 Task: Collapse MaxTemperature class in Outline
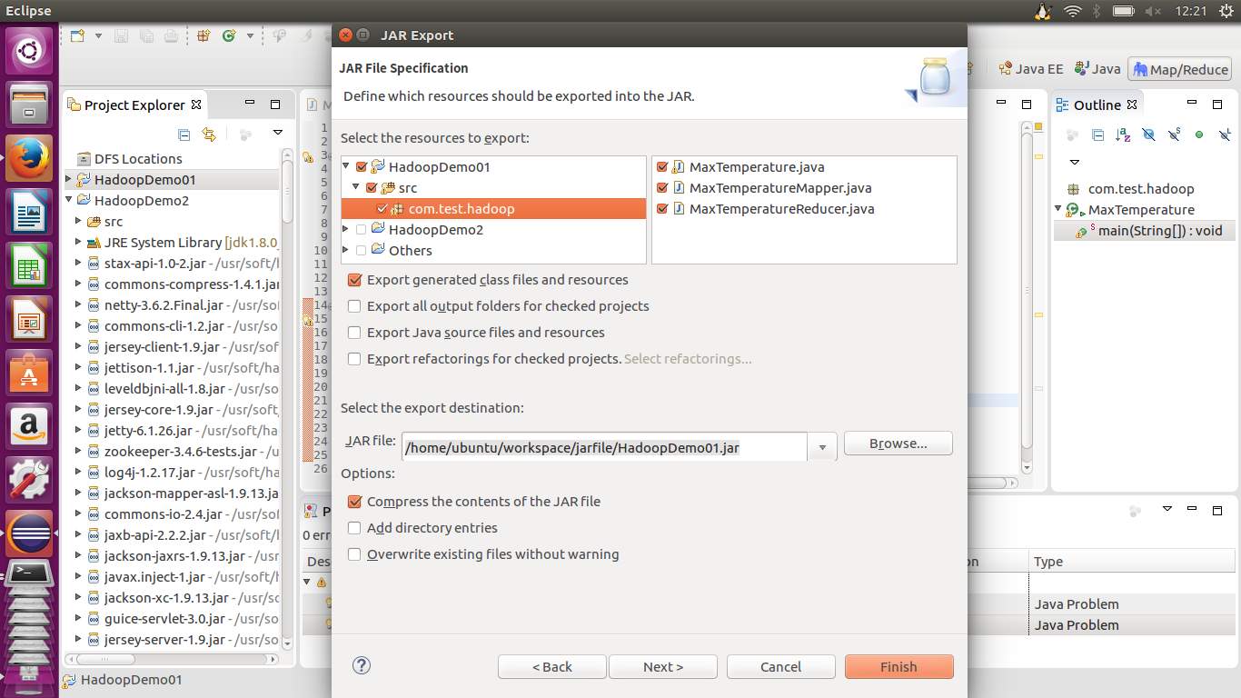click(1058, 210)
